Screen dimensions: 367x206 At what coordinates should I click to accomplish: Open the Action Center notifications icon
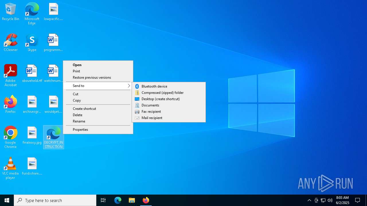[358, 200]
